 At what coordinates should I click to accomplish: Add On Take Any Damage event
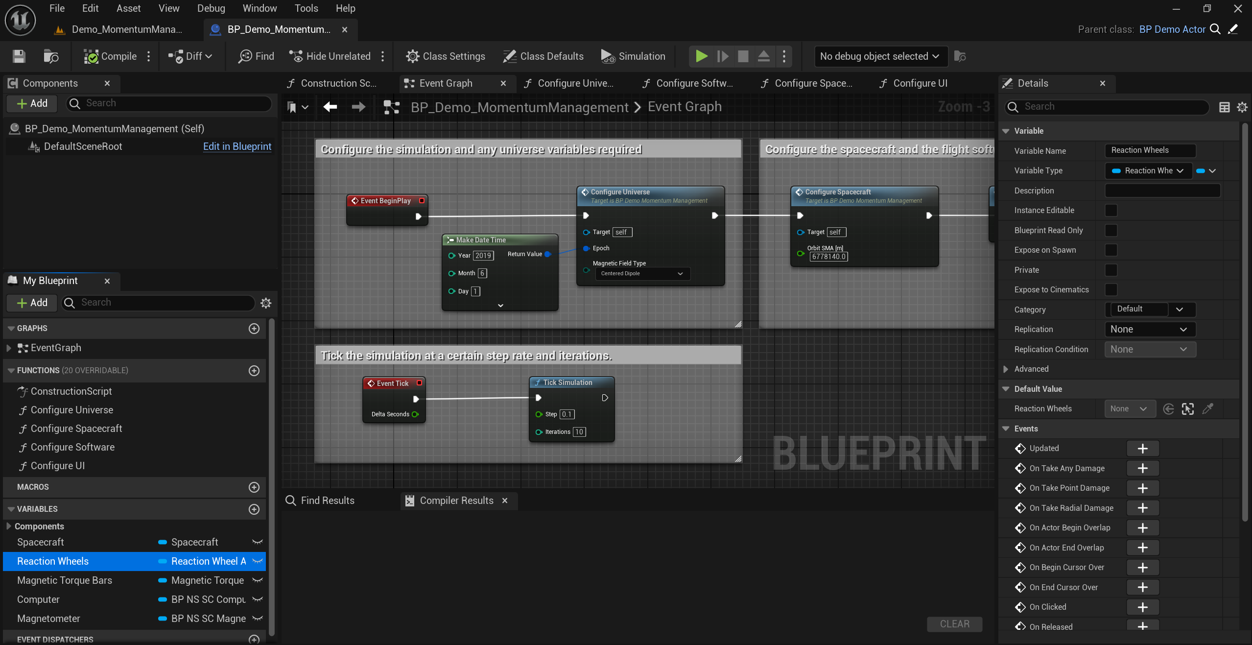tap(1142, 469)
